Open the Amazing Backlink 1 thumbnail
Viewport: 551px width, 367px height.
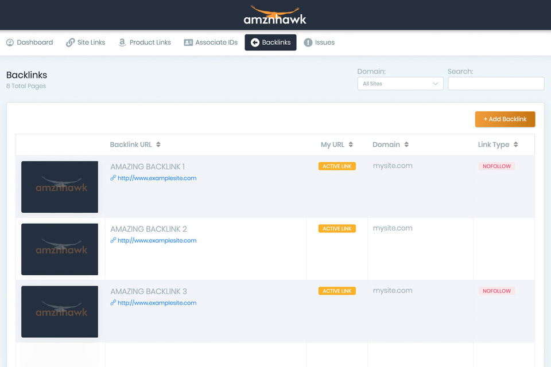60,187
